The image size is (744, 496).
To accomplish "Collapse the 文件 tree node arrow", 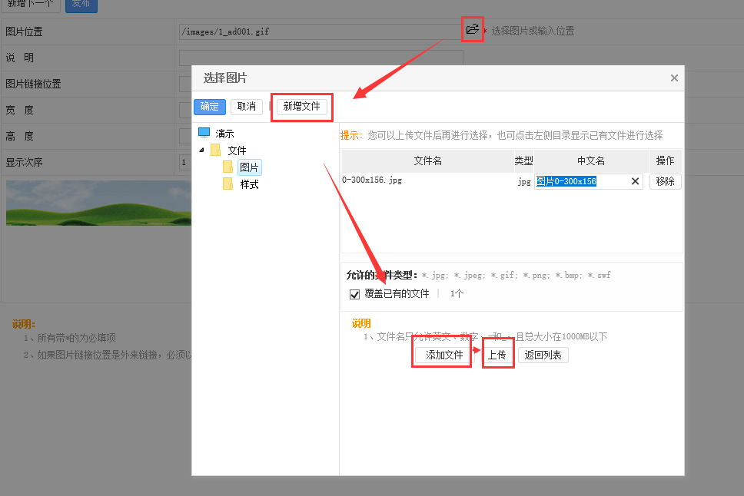I will pos(201,150).
